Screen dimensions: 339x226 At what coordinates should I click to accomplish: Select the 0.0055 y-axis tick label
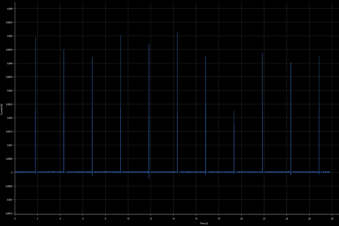click(x=9, y=22)
